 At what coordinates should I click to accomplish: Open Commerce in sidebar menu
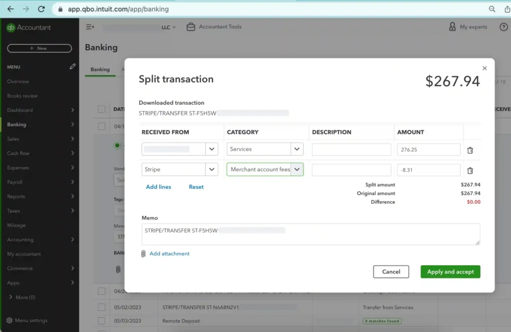pyautogui.click(x=20, y=268)
